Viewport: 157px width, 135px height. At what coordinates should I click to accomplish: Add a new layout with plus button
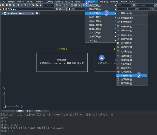(46, 111)
